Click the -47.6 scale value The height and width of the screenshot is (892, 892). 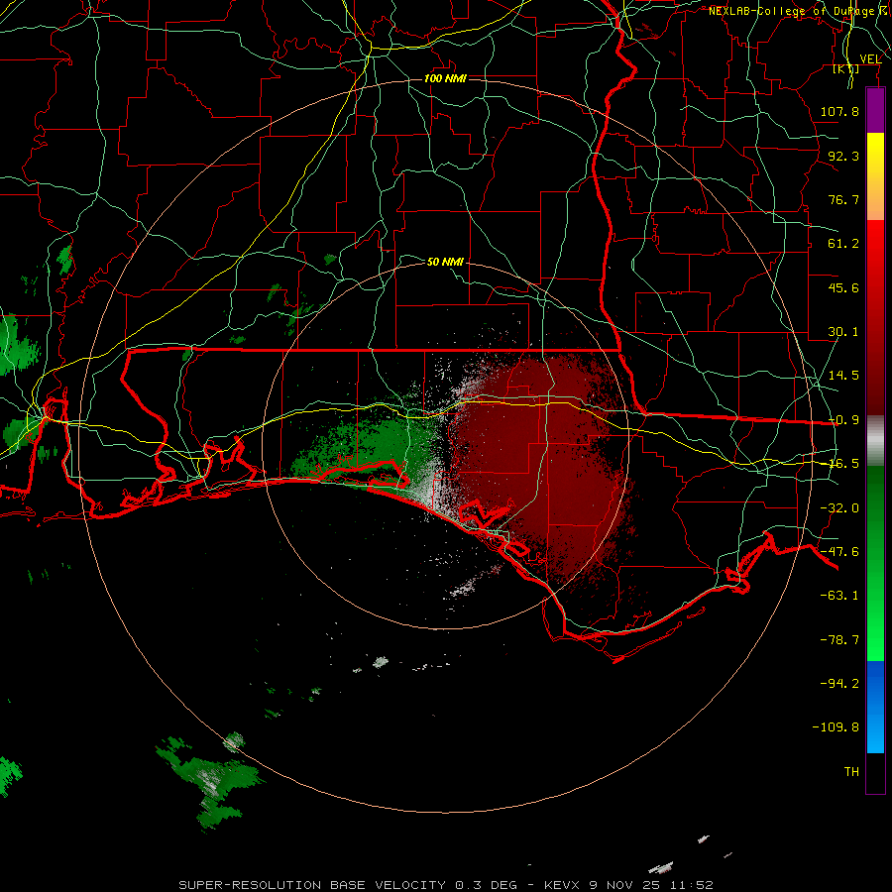click(839, 552)
